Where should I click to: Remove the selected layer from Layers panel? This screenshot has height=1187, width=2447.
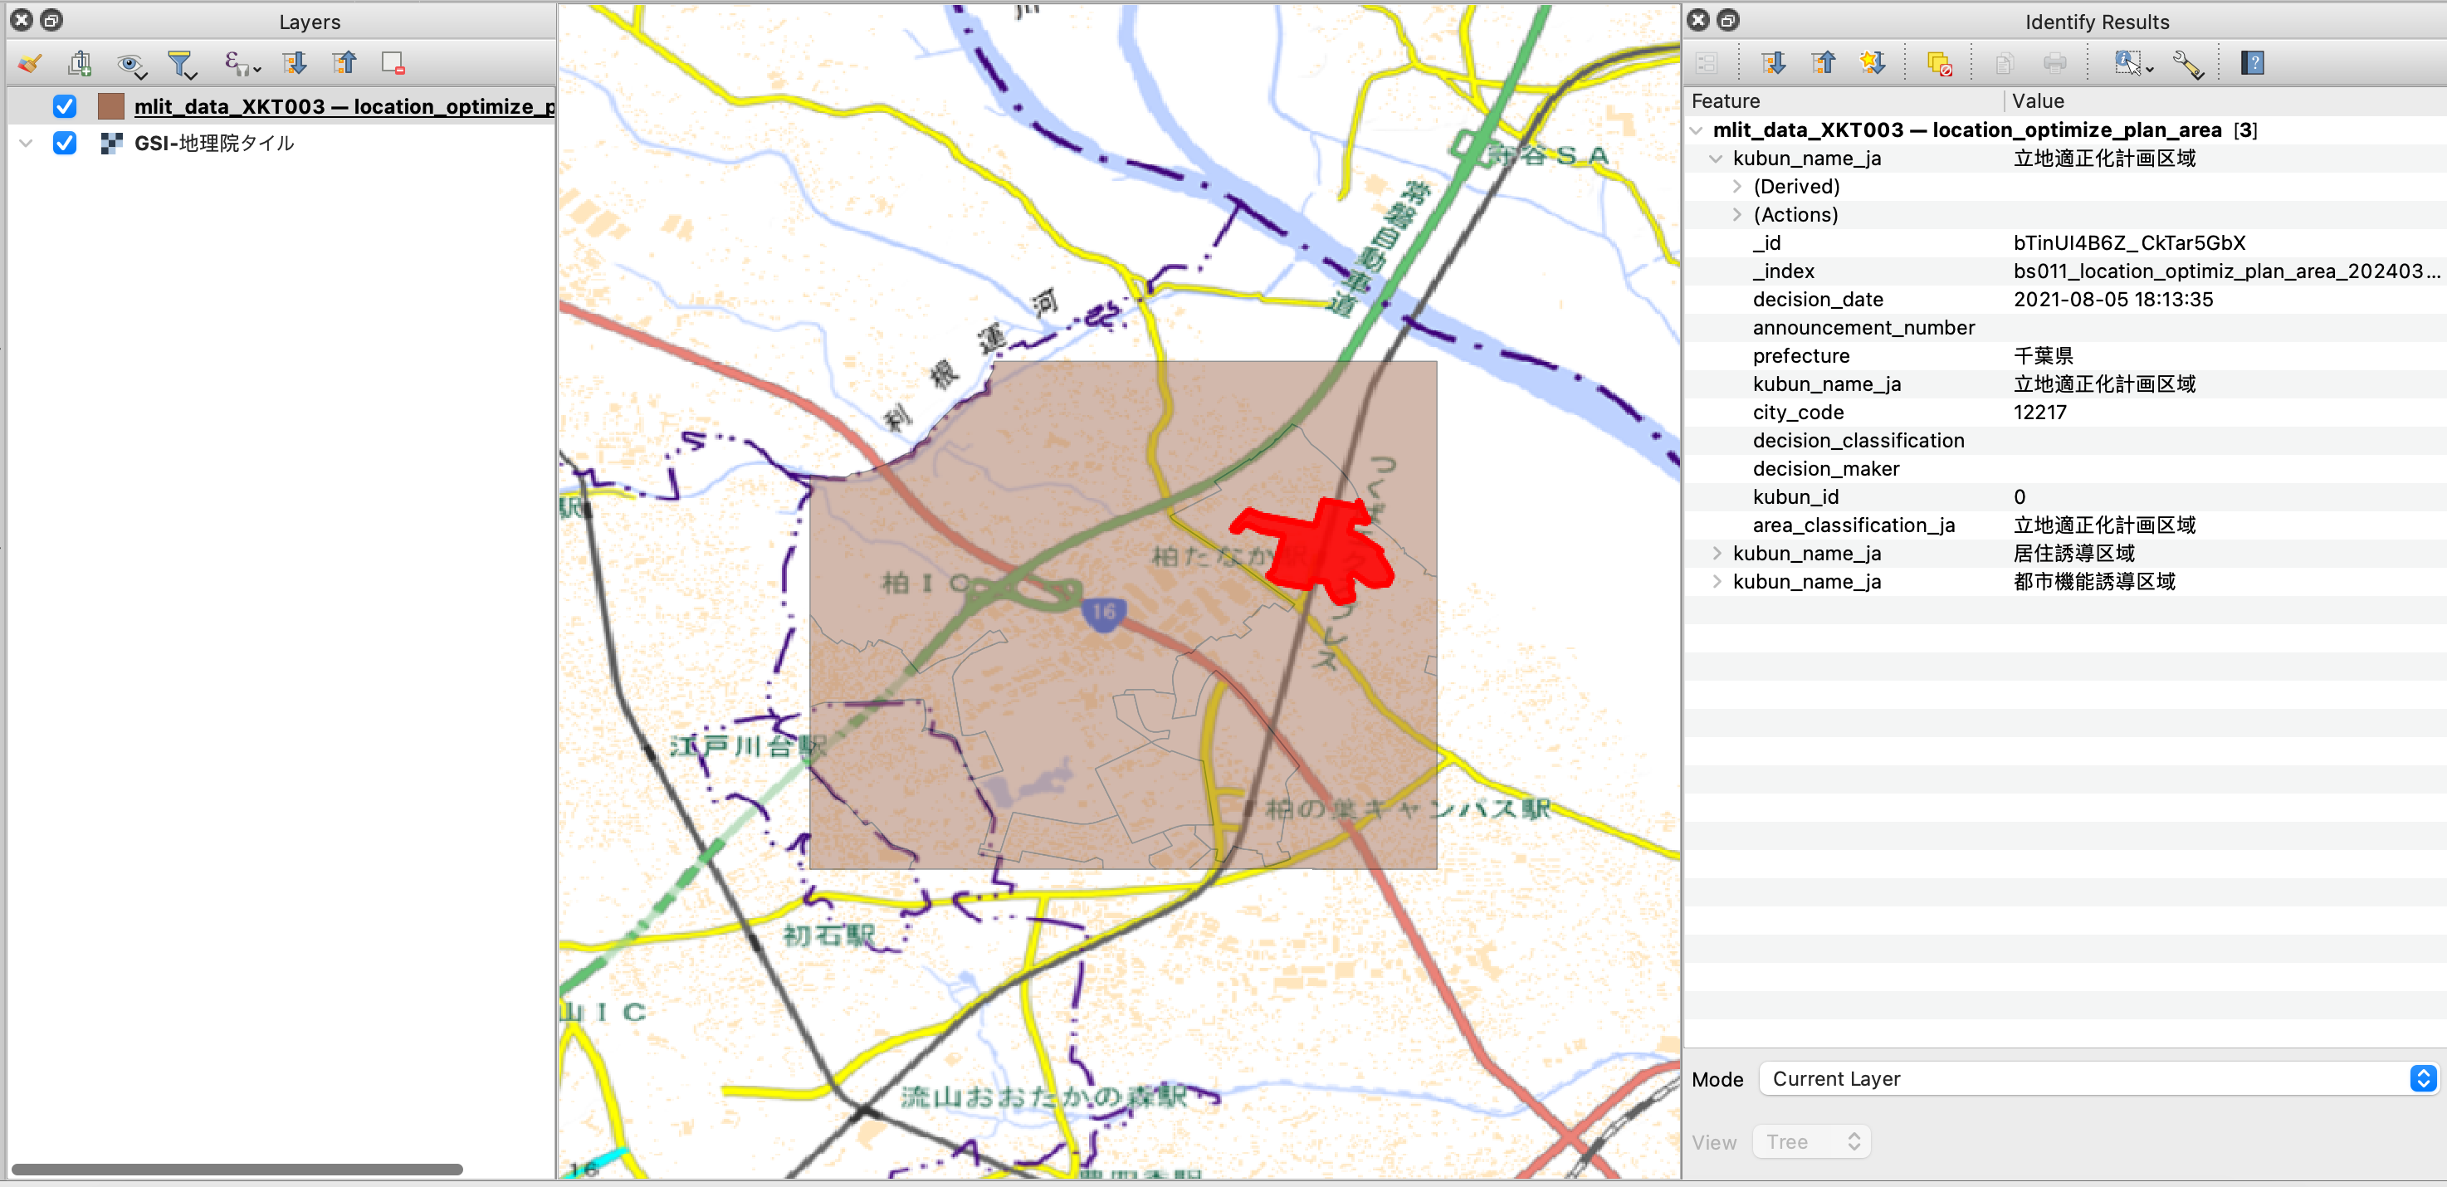[393, 63]
